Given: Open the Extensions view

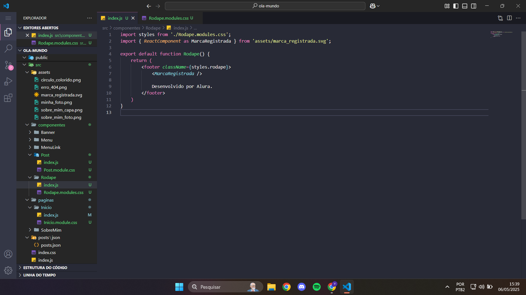Looking at the screenshot, I should (8, 98).
